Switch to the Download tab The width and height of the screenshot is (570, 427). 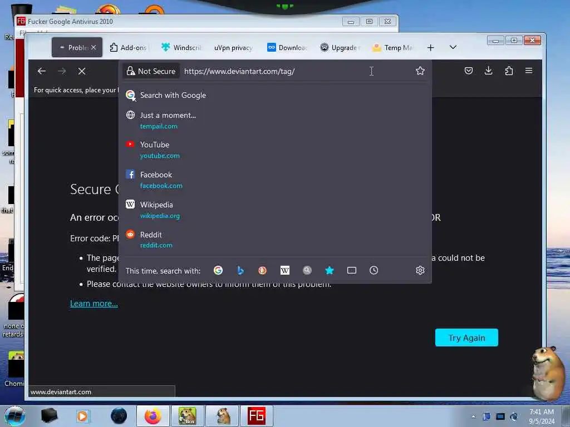coord(287,48)
